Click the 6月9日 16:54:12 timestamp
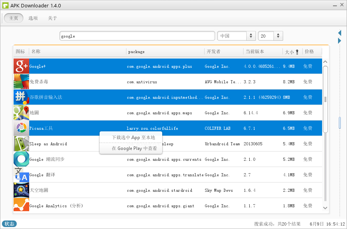Image resolution: width=347 pixels, height=229 pixels. [x=327, y=224]
